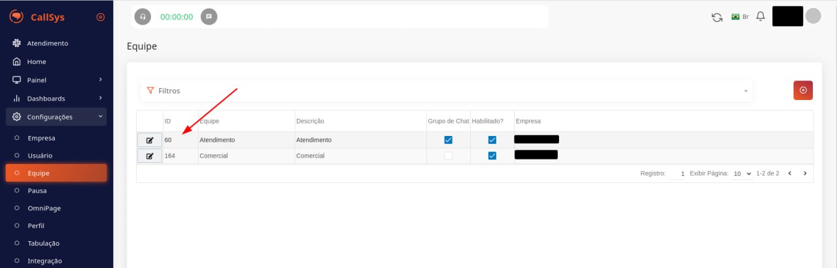The width and height of the screenshot is (837, 268).
Task: Click the Registro number input field
Action: tap(677, 174)
